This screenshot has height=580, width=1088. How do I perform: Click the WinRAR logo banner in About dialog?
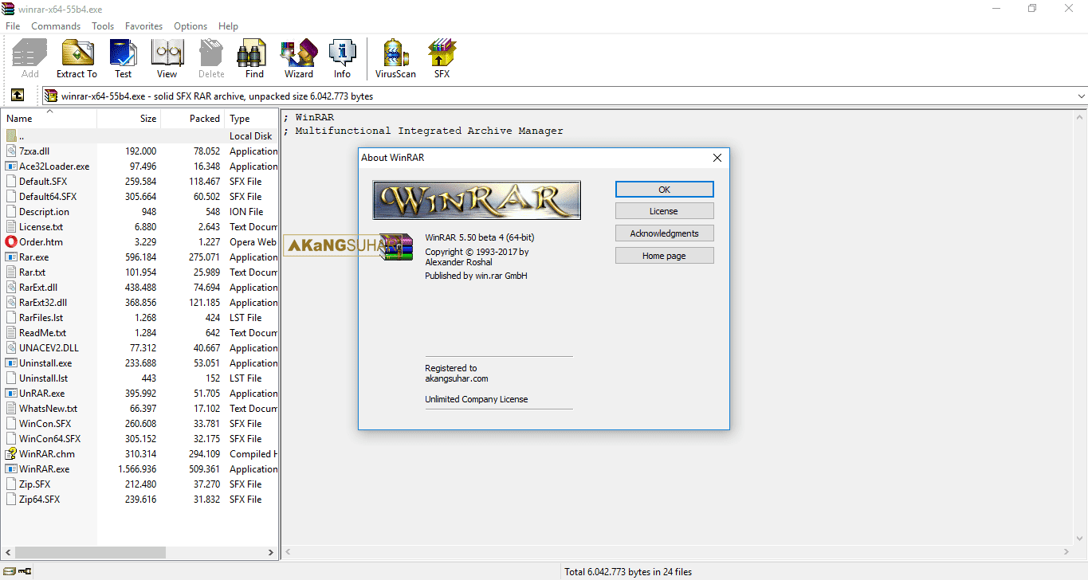click(x=477, y=200)
